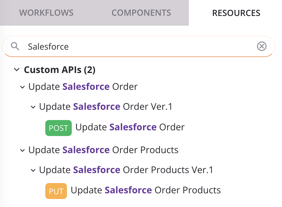The width and height of the screenshot is (282, 207).
Task: Select the top-level Update Salesforce Order API
Action: pos(83,87)
